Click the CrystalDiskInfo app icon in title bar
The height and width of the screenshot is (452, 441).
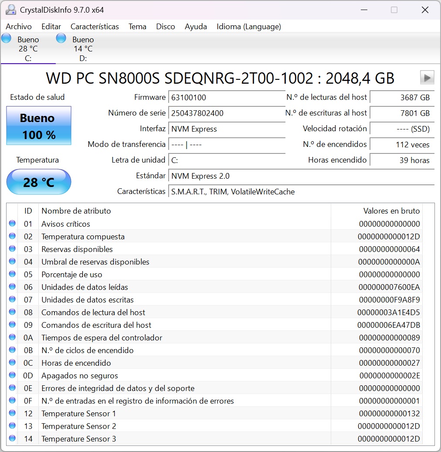point(11,10)
